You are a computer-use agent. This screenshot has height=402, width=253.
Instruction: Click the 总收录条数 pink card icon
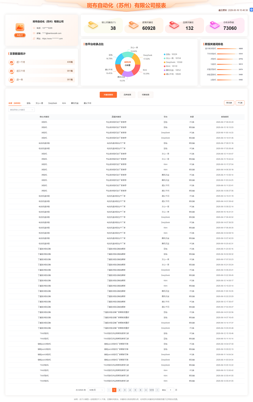point(214,25)
